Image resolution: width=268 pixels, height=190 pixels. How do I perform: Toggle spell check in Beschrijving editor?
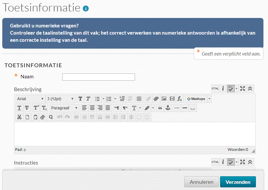point(231,89)
